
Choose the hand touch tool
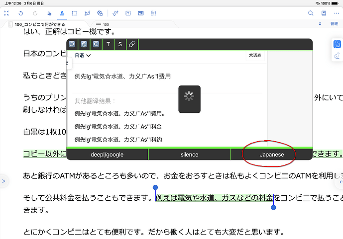(49, 13)
